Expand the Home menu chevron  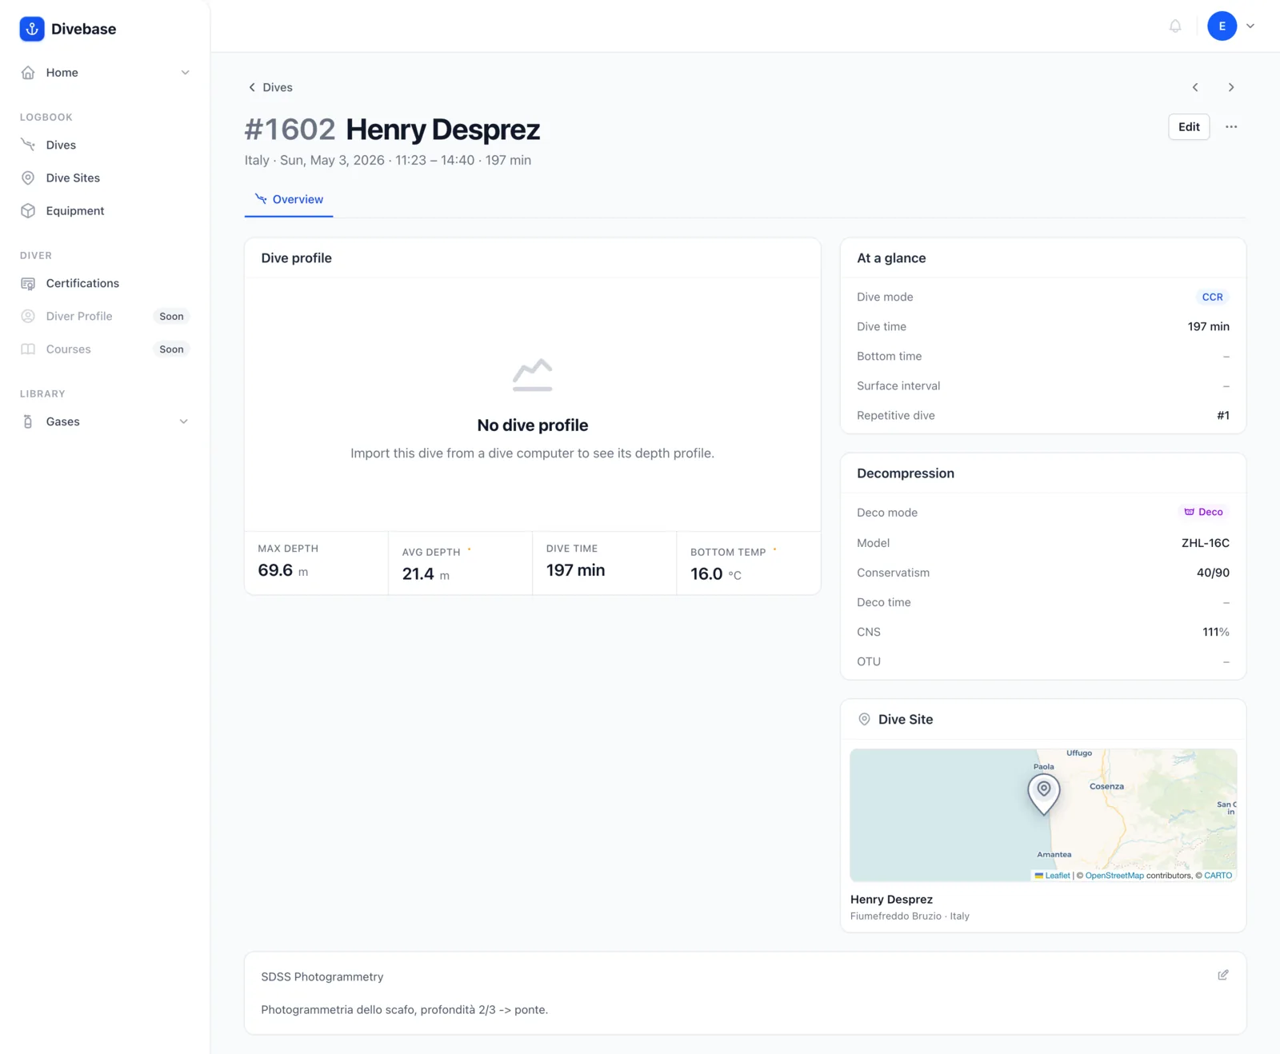click(x=185, y=73)
